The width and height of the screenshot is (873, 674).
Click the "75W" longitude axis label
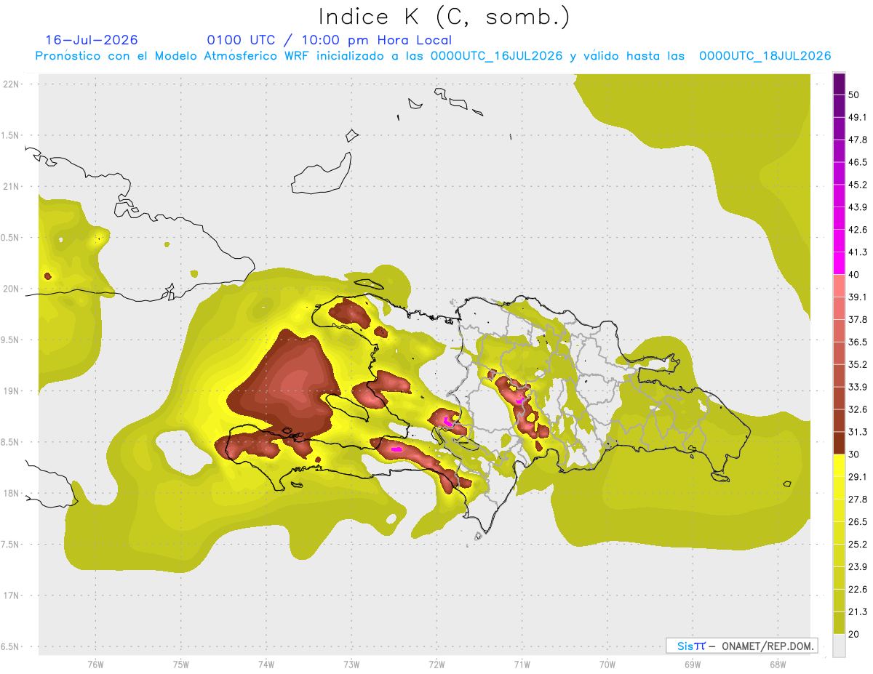point(180,665)
